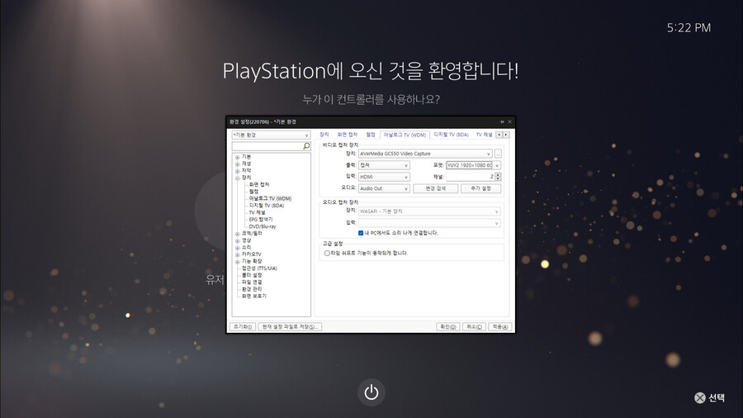Increase the 채널 value with up stepper
Viewport: 743px width, 418px height.
(498, 175)
